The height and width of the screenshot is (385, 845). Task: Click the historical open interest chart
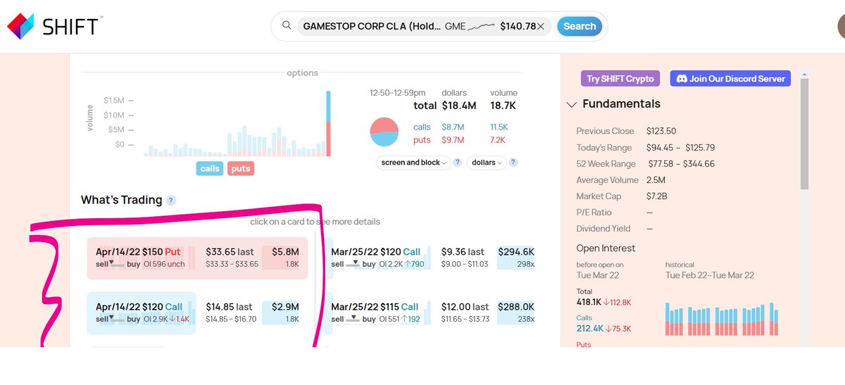pos(722,319)
